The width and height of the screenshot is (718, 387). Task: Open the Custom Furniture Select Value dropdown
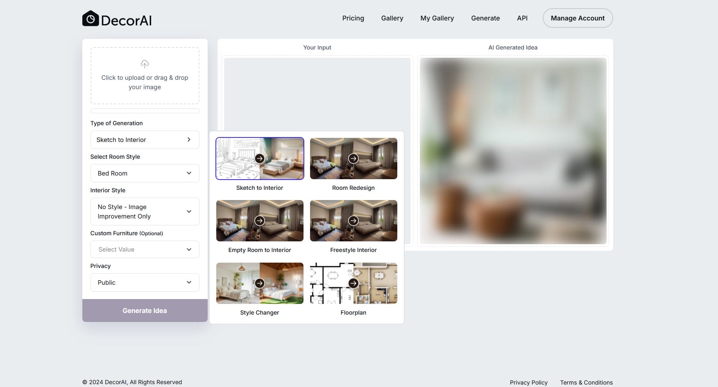(145, 250)
